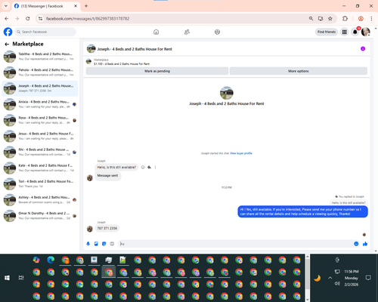Open the Facebook notifications bell

355,32
